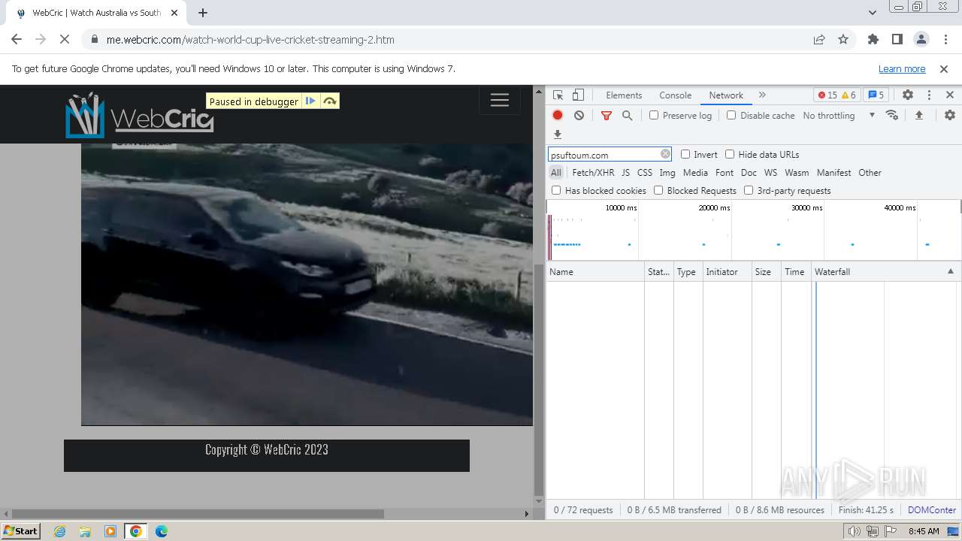The width and height of the screenshot is (962, 541).
Task: Show more DevTools tabs
Action: tap(762, 95)
